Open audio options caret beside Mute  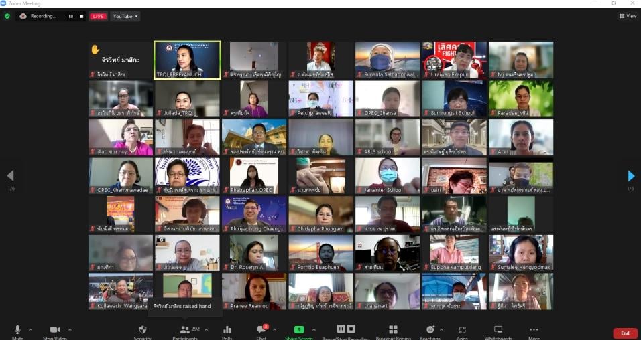(x=30, y=329)
